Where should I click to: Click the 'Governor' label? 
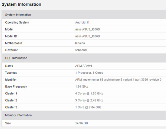11,50
